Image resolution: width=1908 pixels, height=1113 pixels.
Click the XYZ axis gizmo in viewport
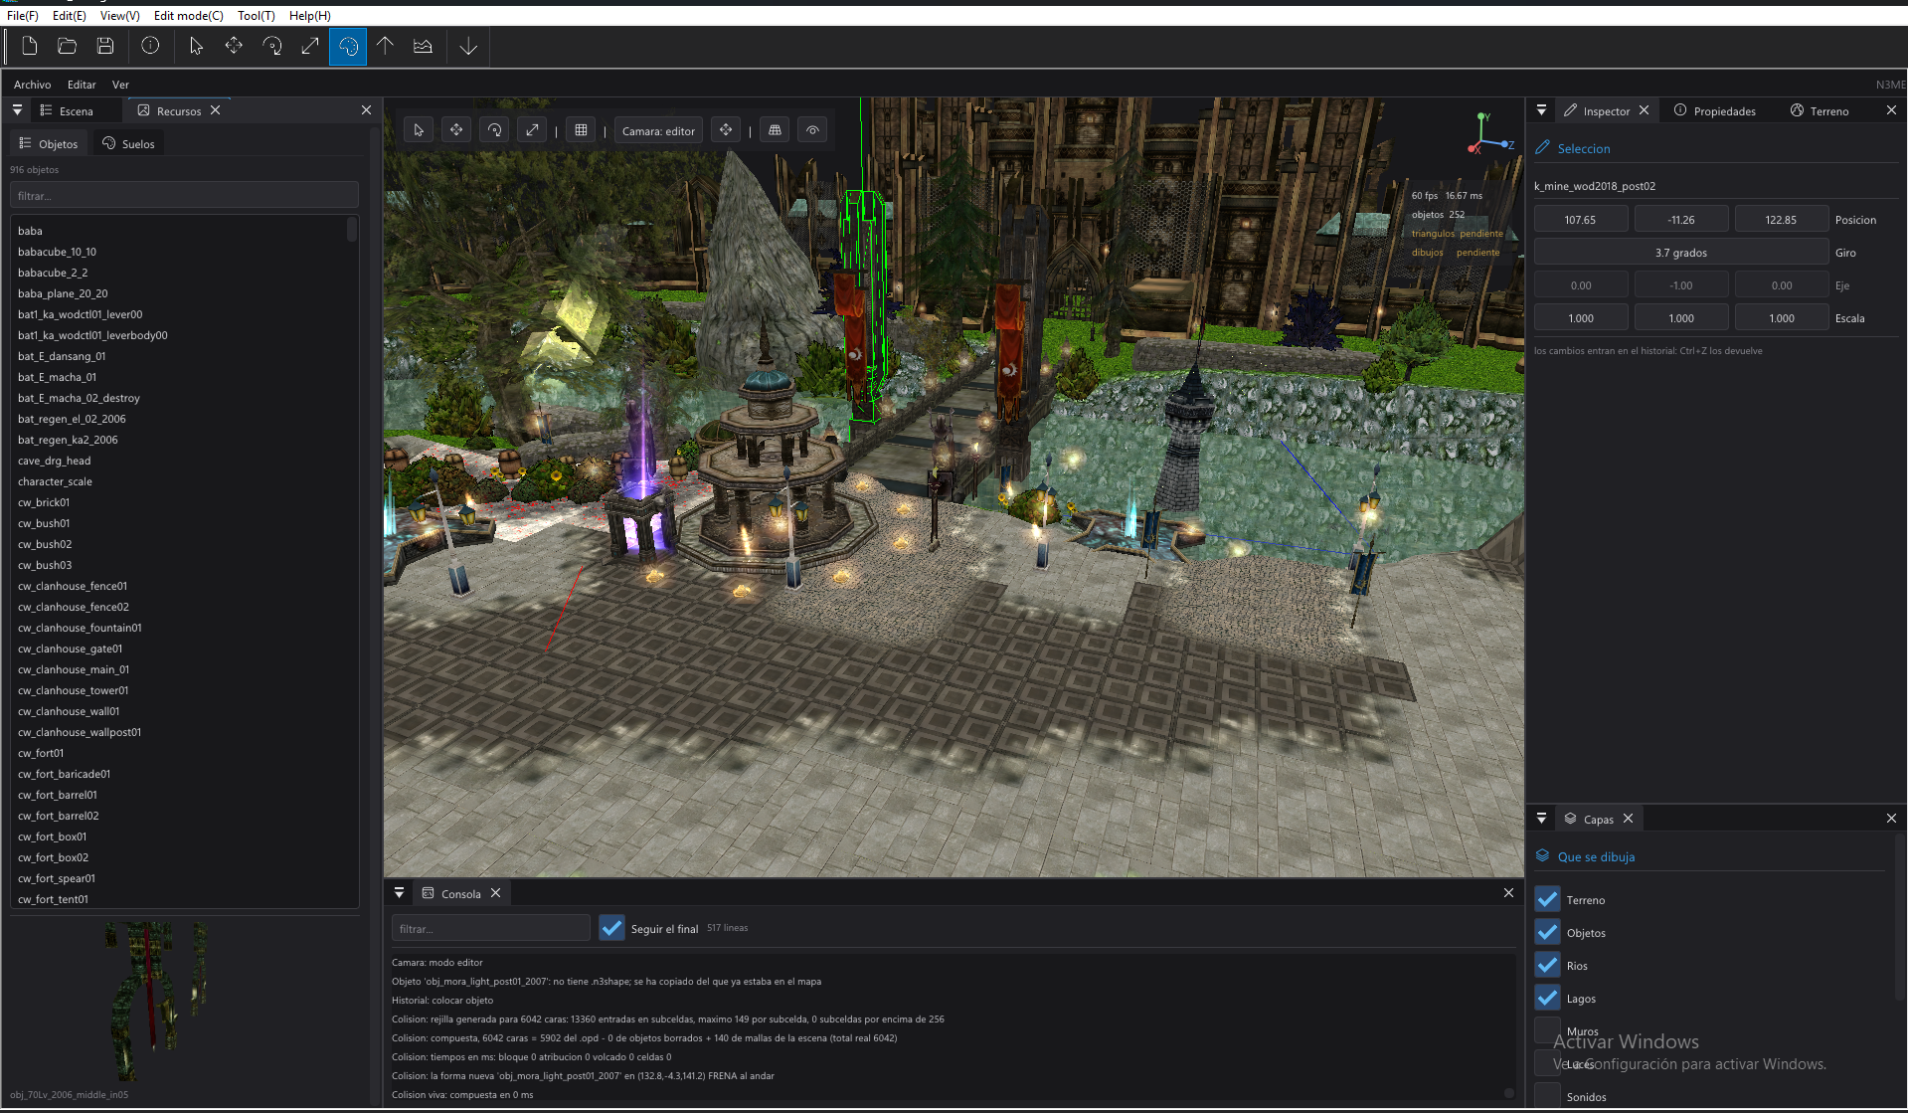[x=1488, y=134]
